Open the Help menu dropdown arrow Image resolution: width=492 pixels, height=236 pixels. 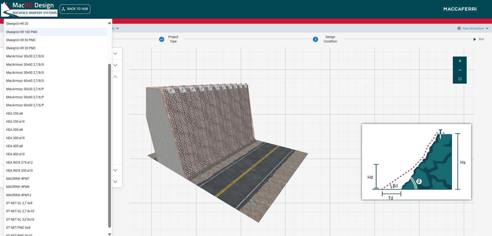point(118,28)
